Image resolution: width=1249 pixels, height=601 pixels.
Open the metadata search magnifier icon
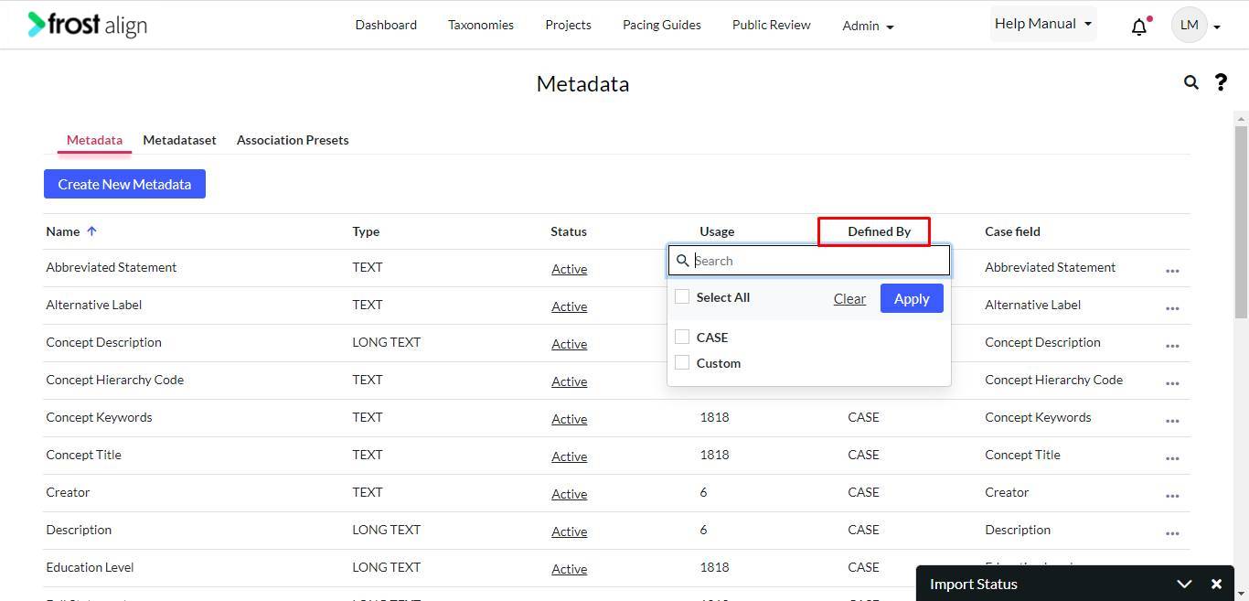coord(1190,82)
